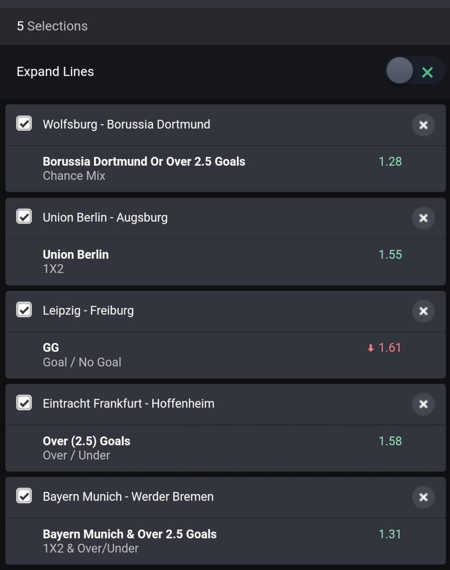Uncheck the Leipzig - Freiburg checkbox

pos(24,309)
